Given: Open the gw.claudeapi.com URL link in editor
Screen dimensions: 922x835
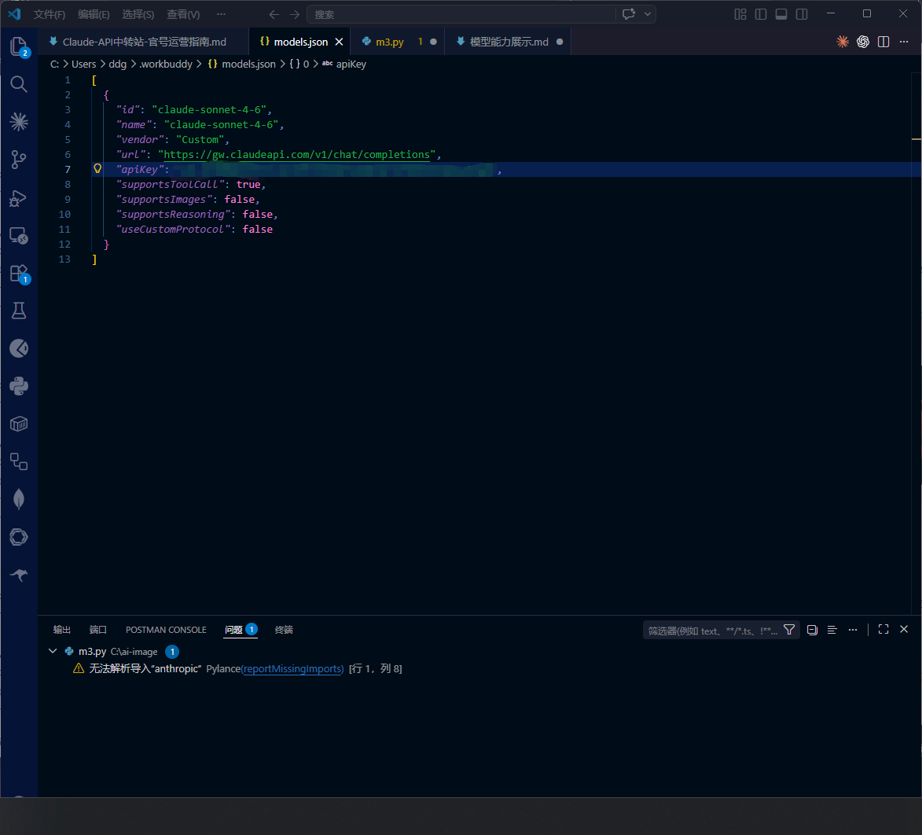Looking at the screenshot, I should click(x=296, y=155).
